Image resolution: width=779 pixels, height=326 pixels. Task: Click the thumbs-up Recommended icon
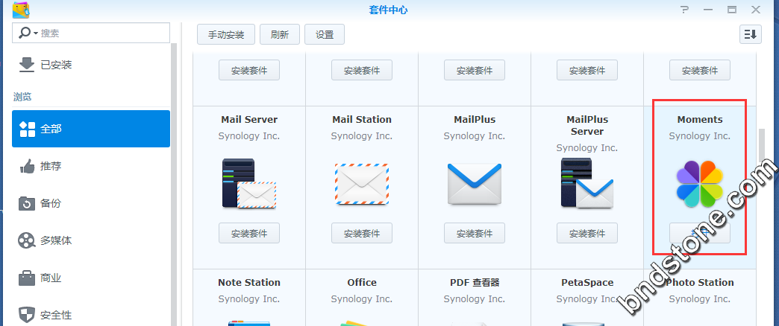coord(27,166)
